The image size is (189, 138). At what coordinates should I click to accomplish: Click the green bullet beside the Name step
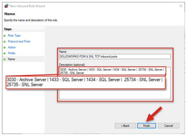pyautogui.click(x=5, y=59)
